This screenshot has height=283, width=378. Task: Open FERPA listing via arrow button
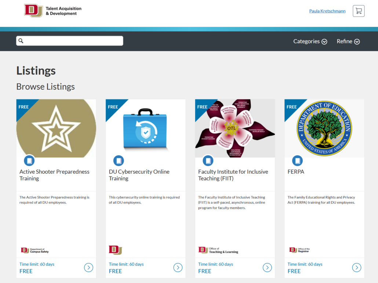tap(357, 267)
